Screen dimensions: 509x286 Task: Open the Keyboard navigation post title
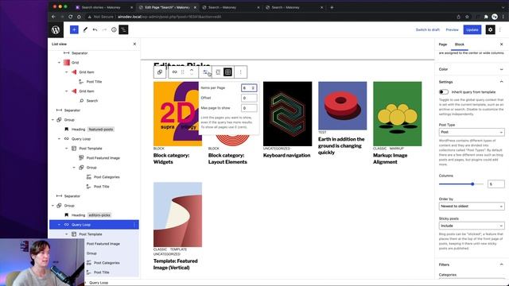point(286,156)
